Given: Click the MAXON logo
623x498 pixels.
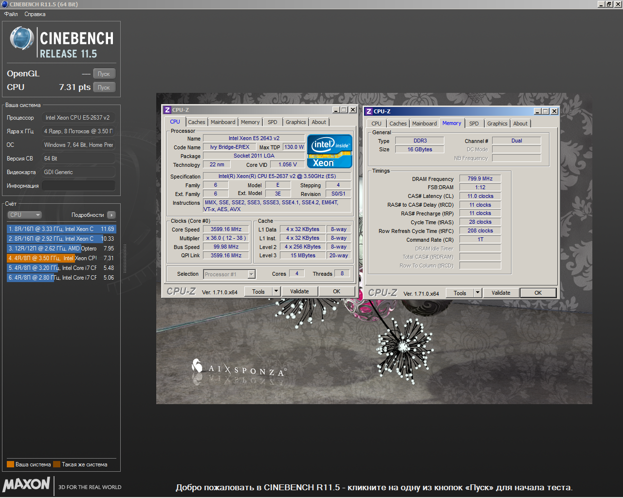Looking at the screenshot, I should point(26,484).
